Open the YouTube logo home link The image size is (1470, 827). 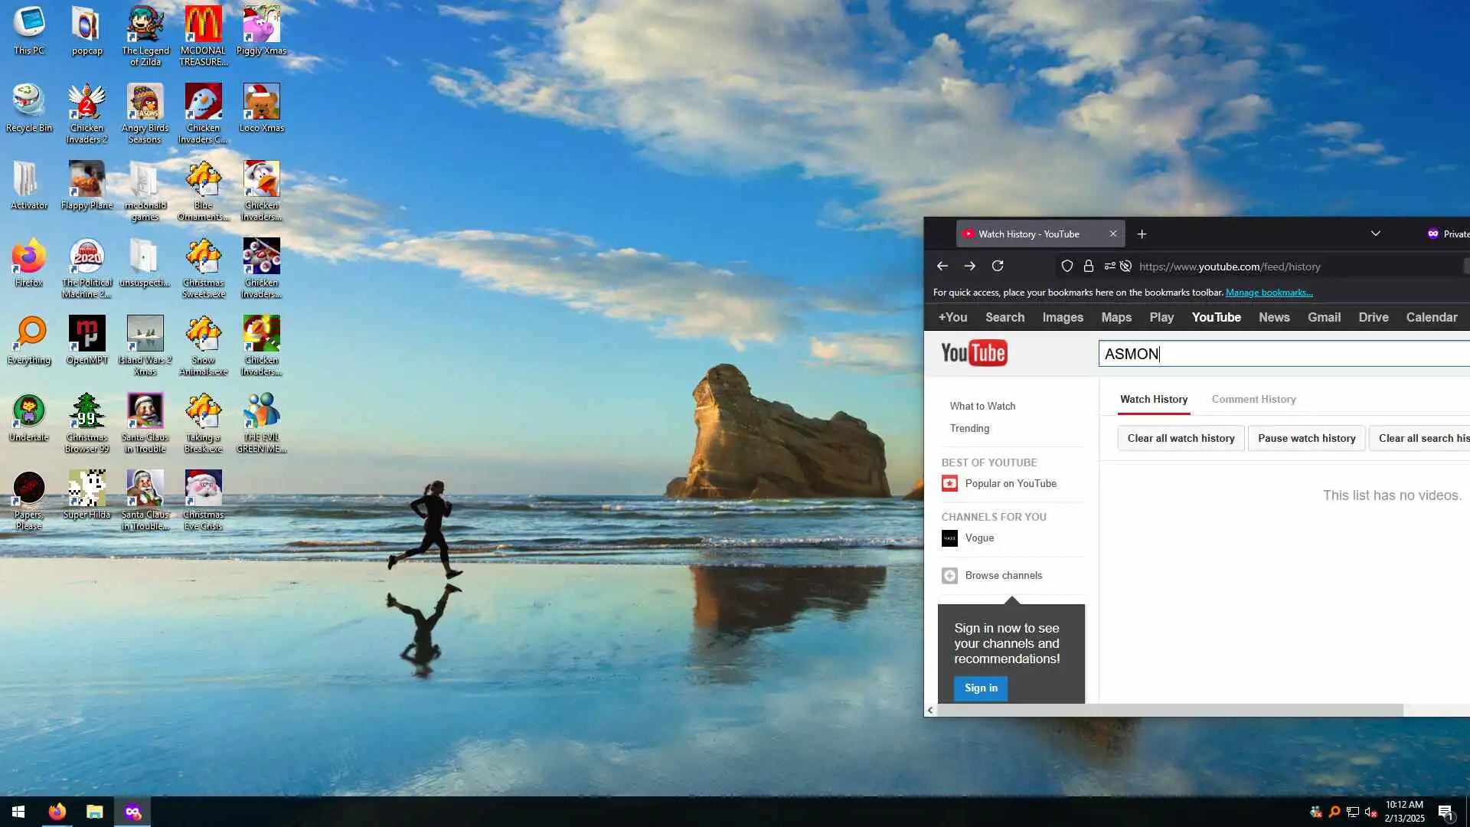[974, 353]
